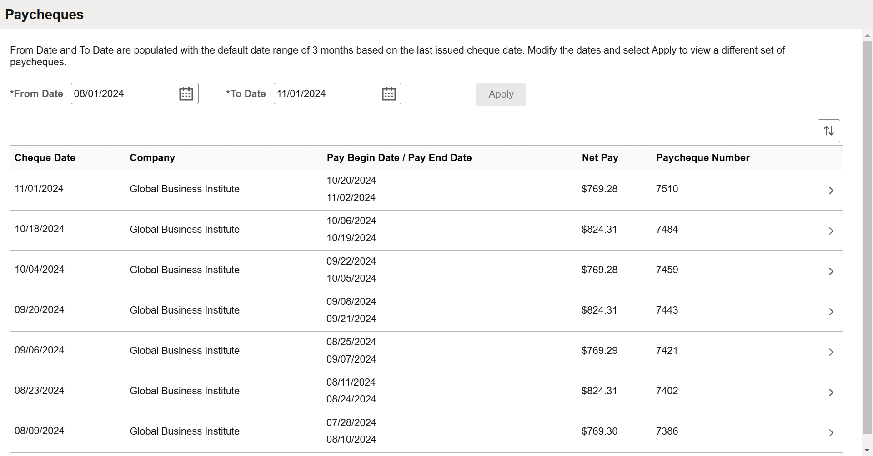Viewport: 873px width, 456px height.
Task: Open the To Date calendar picker
Action: pyautogui.click(x=389, y=94)
